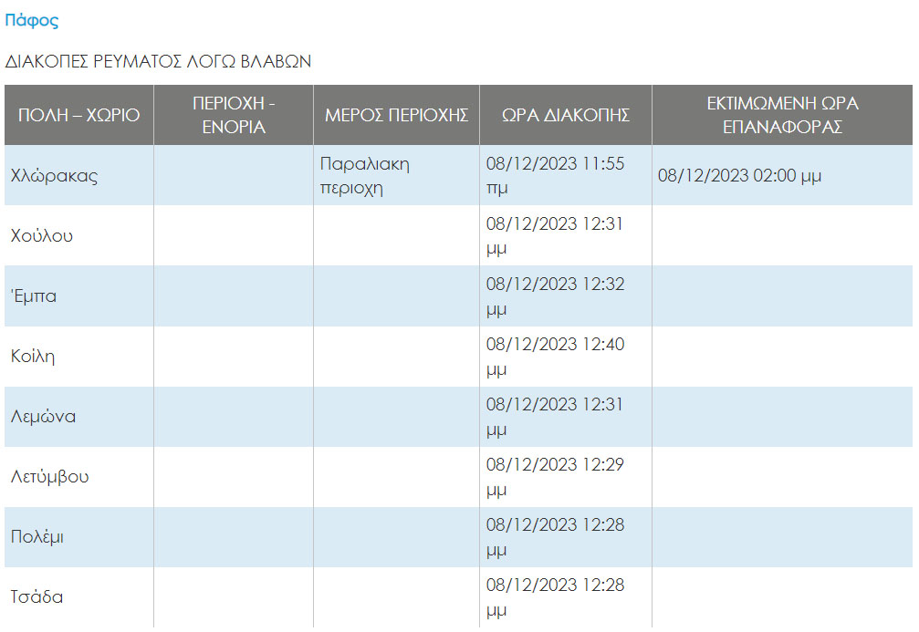The height and width of the screenshot is (632, 919).
Task: Click the Πολέμι village link
Action: pyautogui.click(x=37, y=537)
